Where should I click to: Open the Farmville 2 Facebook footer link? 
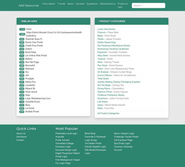click(x=95, y=137)
